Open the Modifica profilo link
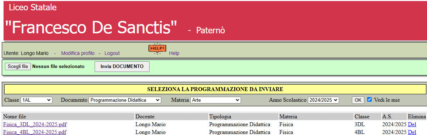Image resolution: width=427 pixels, height=135 pixels. [78, 53]
